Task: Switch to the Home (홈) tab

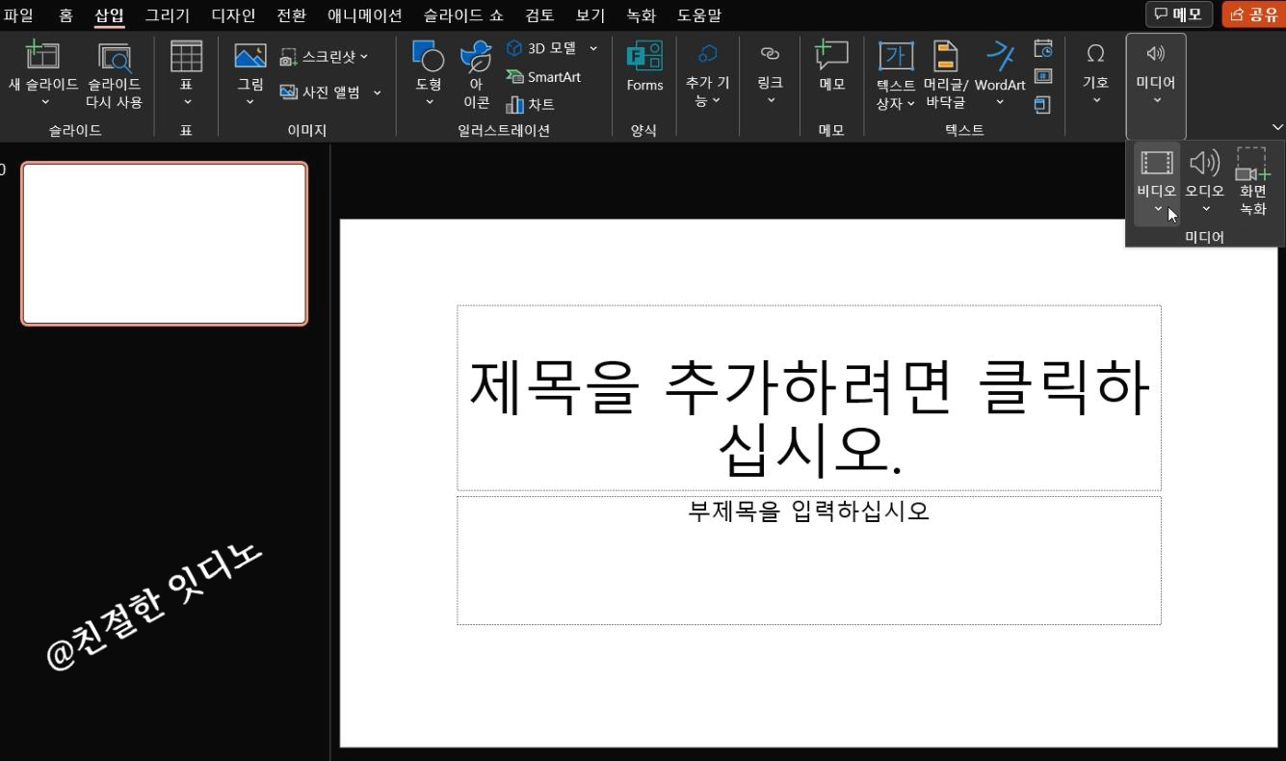Action: pyautogui.click(x=66, y=14)
